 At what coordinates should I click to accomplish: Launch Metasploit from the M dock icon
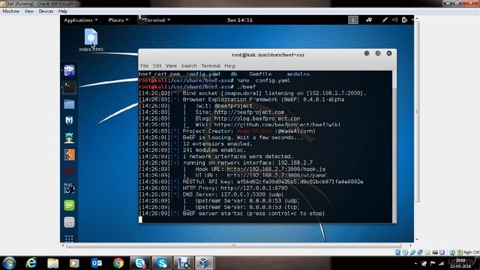point(69,121)
